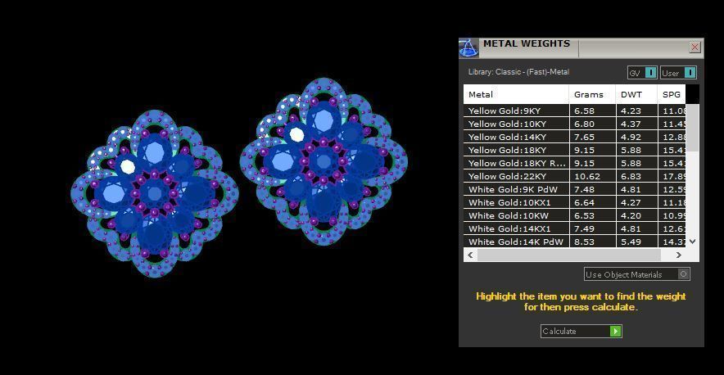Select the White Gold:10KX1 row
Screen dimensions: 724x375
tap(575, 202)
